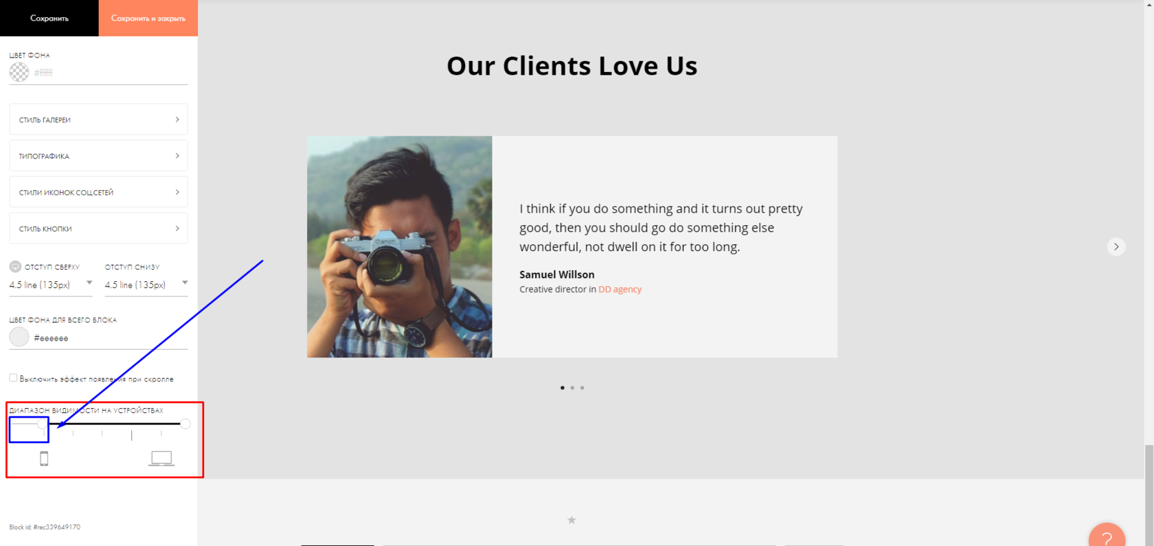Select the first carousel dot
The image size is (1154, 546).
click(563, 388)
